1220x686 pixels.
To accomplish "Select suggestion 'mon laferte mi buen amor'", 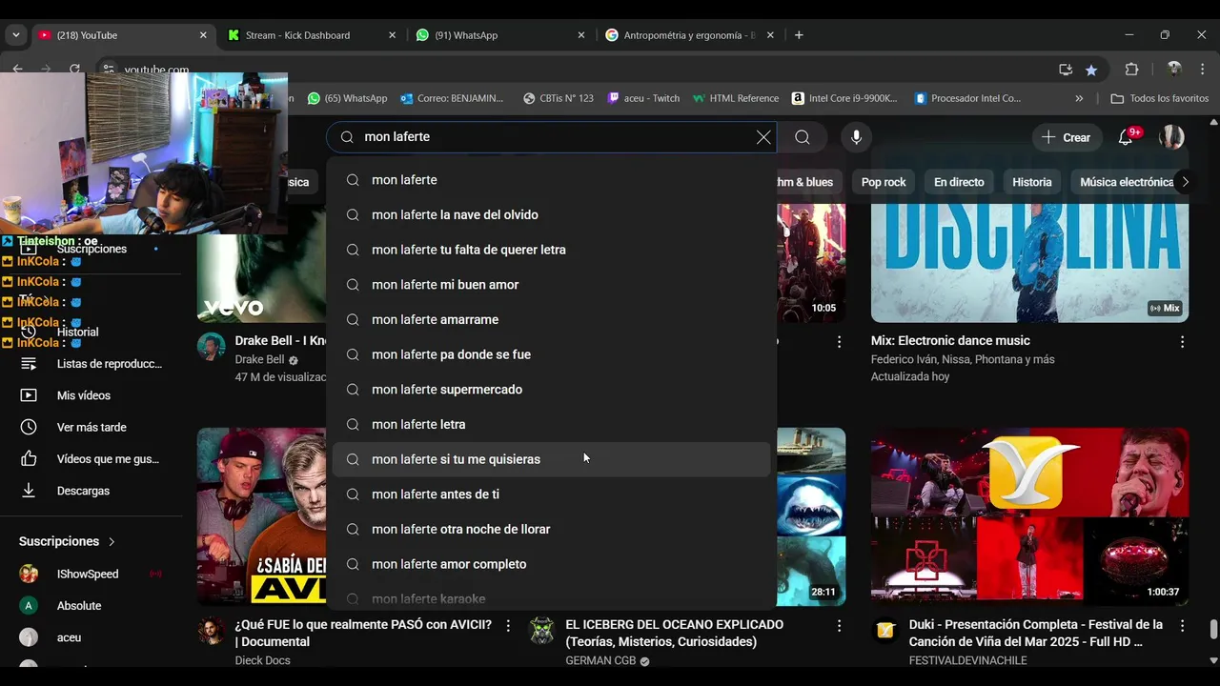I will tap(550, 285).
